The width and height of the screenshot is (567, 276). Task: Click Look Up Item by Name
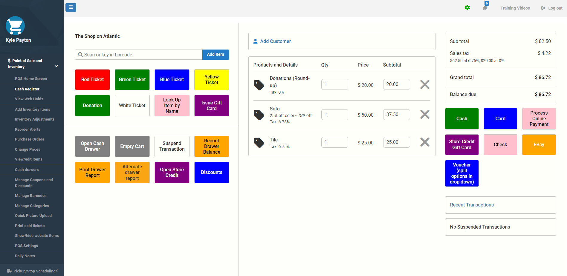(x=172, y=106)
